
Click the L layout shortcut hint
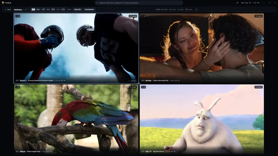tap(180, 10)
